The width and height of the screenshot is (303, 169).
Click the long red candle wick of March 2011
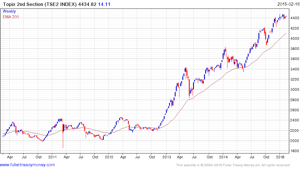point(63,140)
